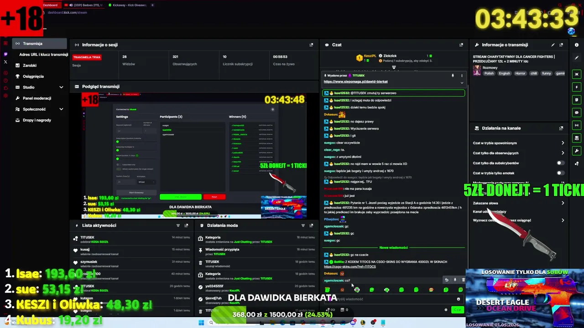Edit stream info with the panel's pencil icon

(553, 45)
